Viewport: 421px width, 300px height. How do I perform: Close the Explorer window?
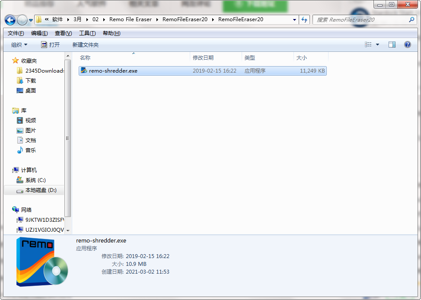(407, 4)
